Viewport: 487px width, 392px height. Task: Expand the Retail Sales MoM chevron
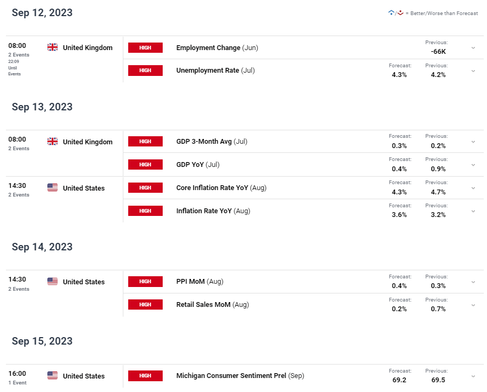(473, 305)
